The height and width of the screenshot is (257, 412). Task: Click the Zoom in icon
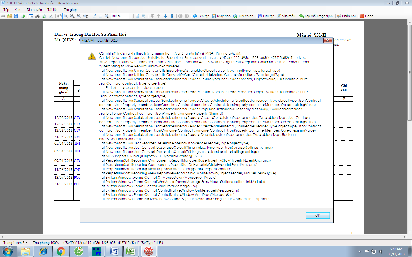point(72,16)
